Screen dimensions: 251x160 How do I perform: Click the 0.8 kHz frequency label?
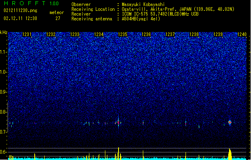pyautogui.click(x=4, y=112)
